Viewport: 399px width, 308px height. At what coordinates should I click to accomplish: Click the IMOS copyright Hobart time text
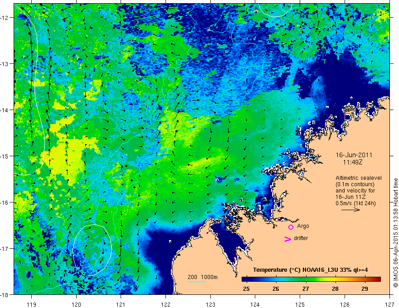coord(395,233)
